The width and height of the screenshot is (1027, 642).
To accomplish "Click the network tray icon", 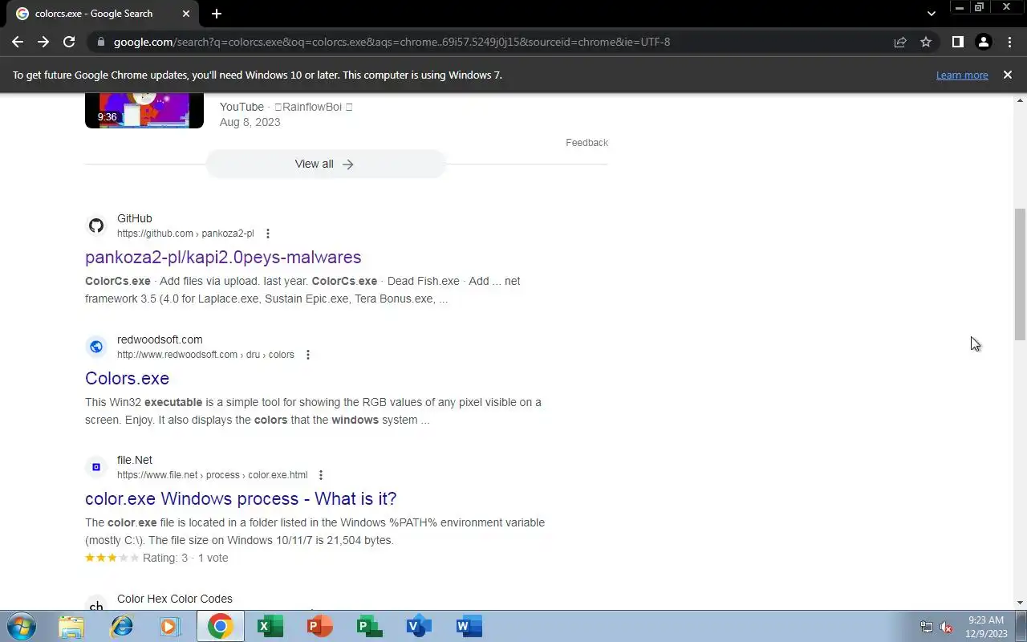I will 927,627.
